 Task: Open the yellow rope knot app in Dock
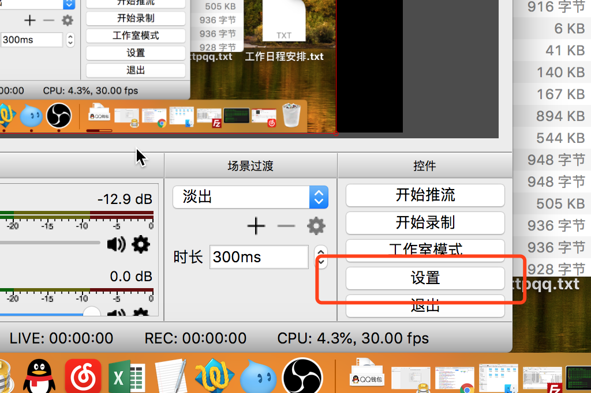(215, 376)
